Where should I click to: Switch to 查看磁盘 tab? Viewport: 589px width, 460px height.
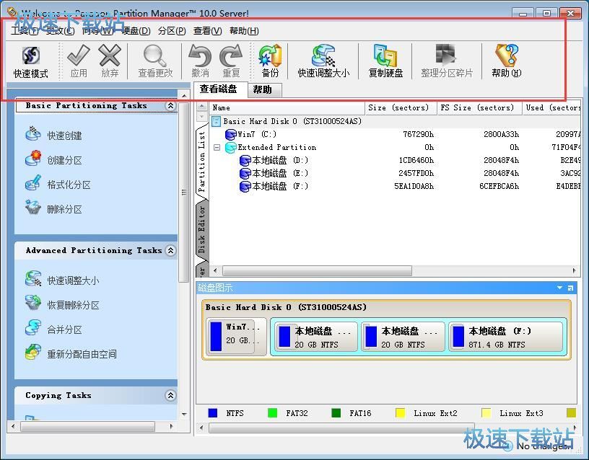tap(219, 89)
